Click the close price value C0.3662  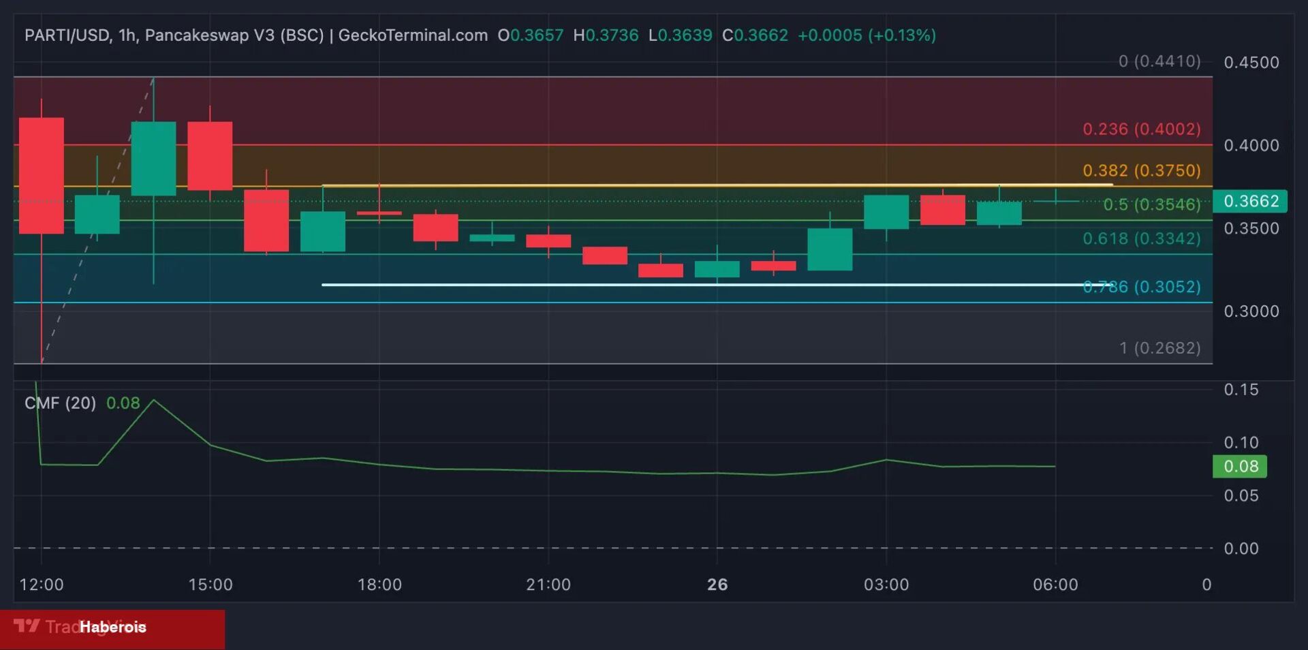coord(755,35)
